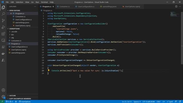The height and width of the screenshot is (103, 183).
Task: Change end of line sequence CRLF
Action: [x=158, y=102]
